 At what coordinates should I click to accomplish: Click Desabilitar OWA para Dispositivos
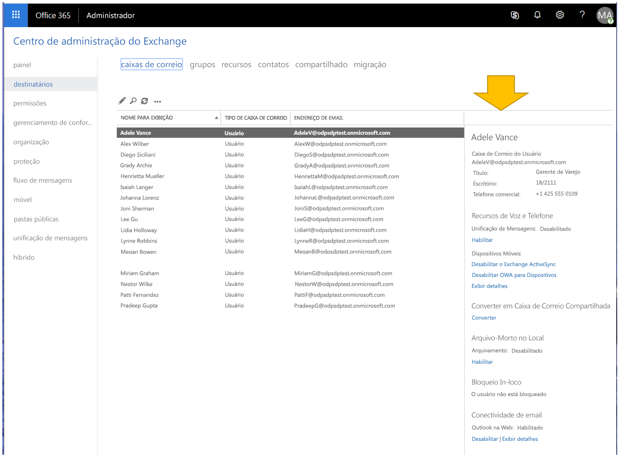point(514,275)
